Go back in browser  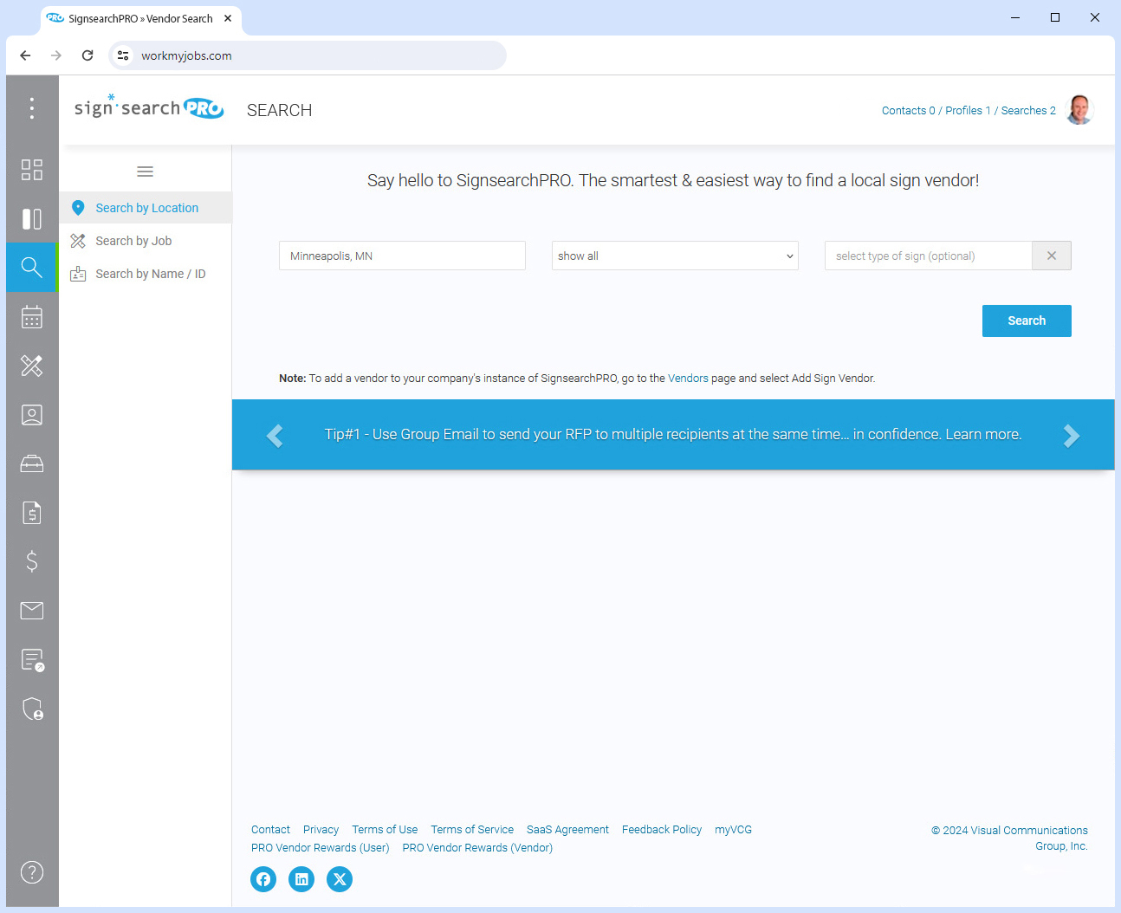25,55
